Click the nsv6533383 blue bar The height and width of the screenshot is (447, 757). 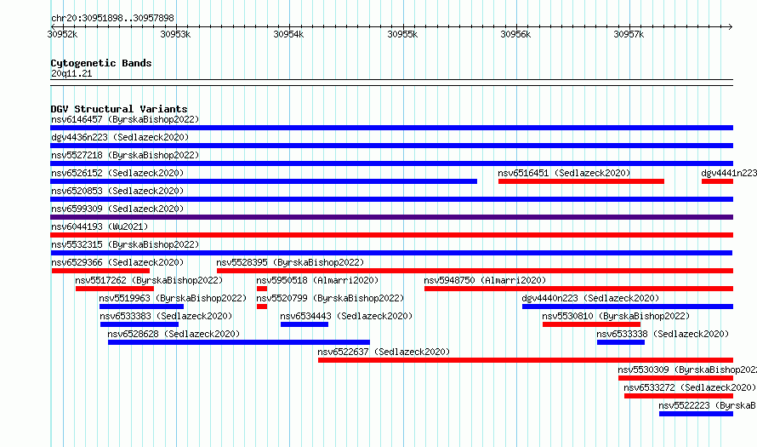139,324
